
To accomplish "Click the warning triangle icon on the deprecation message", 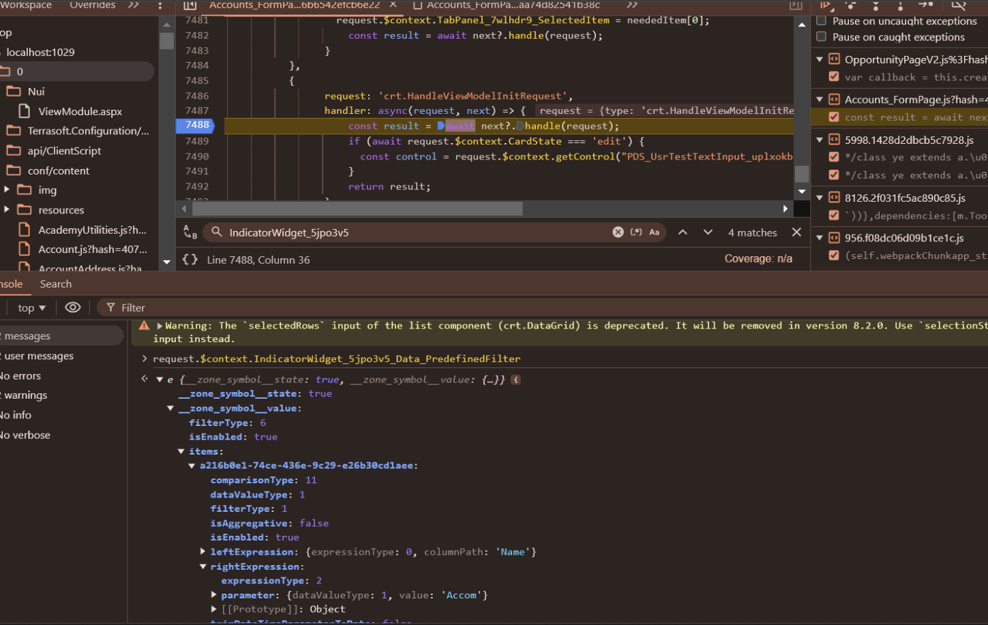I will pos(144,326).
